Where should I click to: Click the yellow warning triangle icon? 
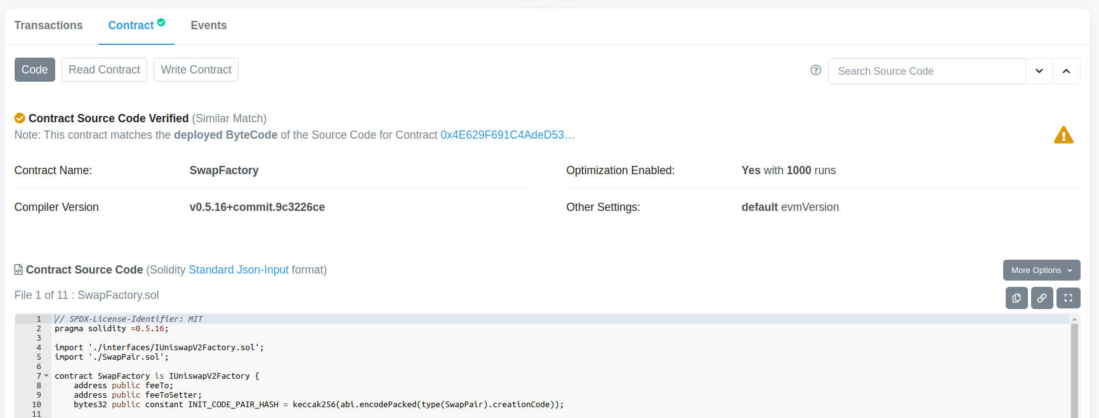point(1063,136)
